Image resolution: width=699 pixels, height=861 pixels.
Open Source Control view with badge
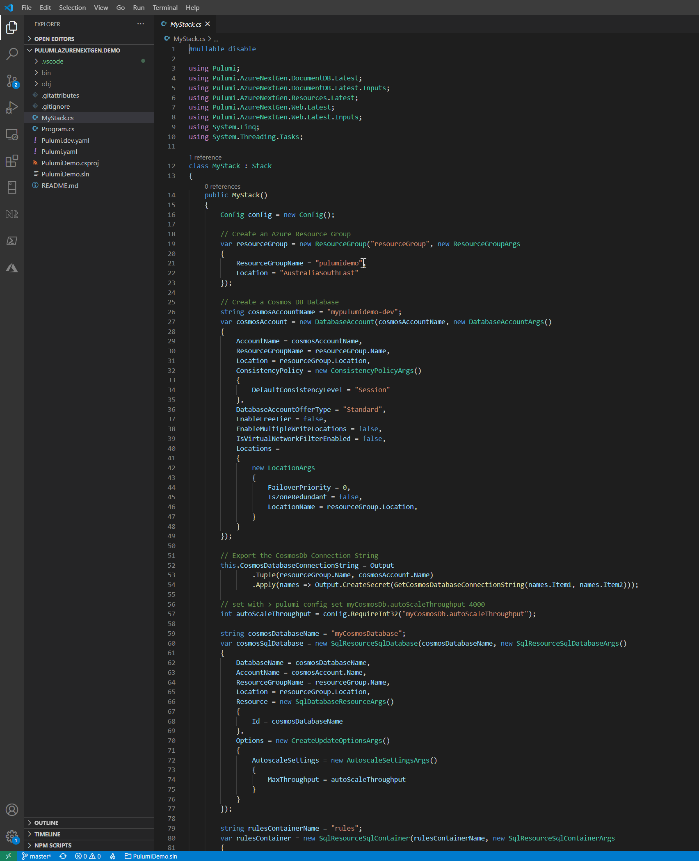12,81
